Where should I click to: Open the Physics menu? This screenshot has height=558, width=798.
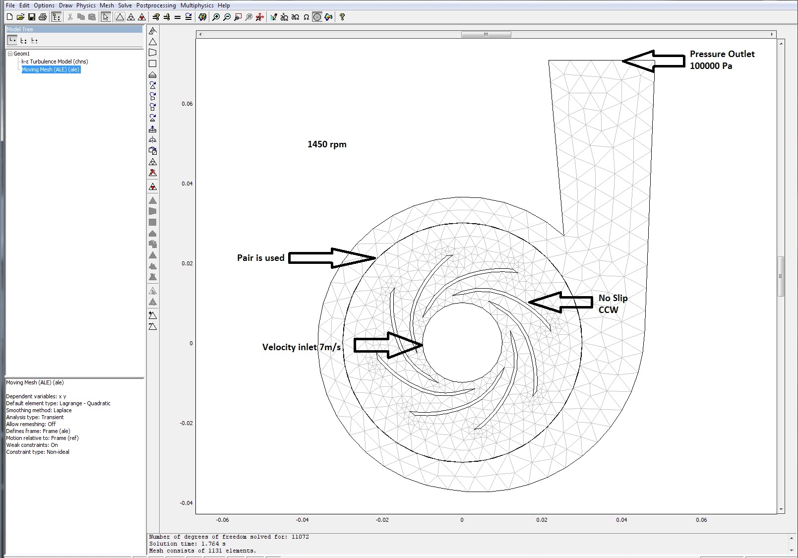86,5
